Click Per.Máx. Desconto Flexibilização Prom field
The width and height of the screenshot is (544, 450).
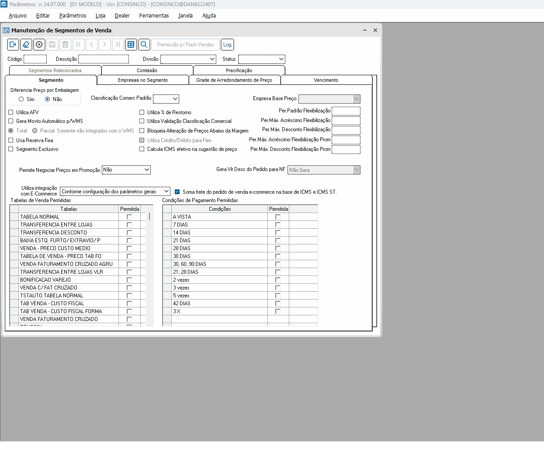pyautogui.click(x=346, y=150)
